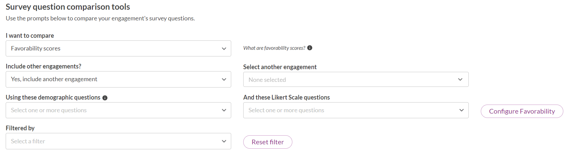This screenshot has width=570, height=155.
Task: Click the 'Filtered by' field label
Action: 20,128
